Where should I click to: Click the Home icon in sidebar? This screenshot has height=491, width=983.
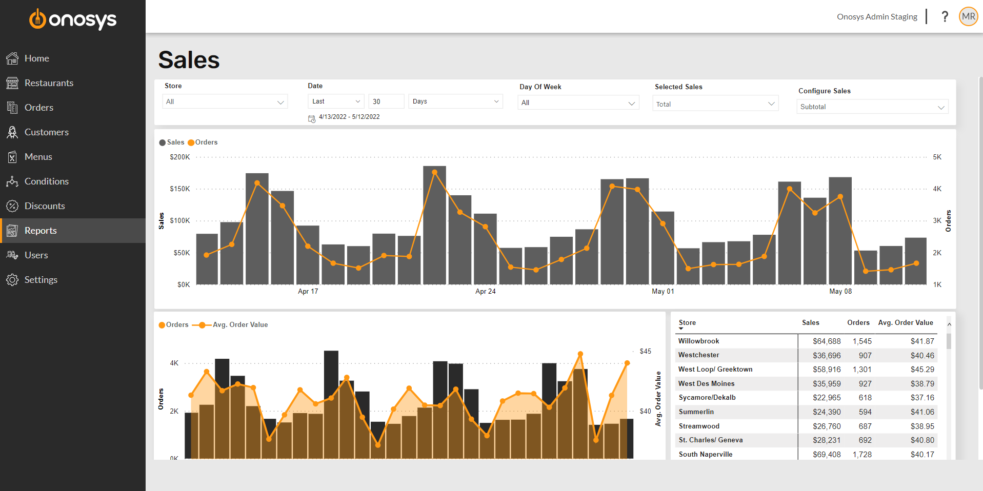tap(12, 58)
